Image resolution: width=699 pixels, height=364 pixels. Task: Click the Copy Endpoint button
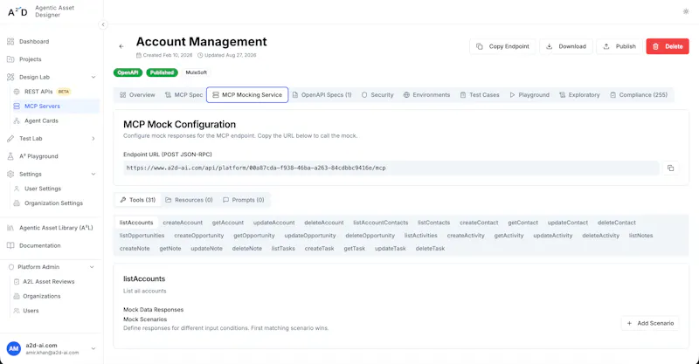pyautogui.click(x=502, y=46)
